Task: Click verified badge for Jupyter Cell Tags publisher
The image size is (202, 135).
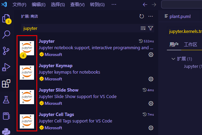Action: pos(42,128)
